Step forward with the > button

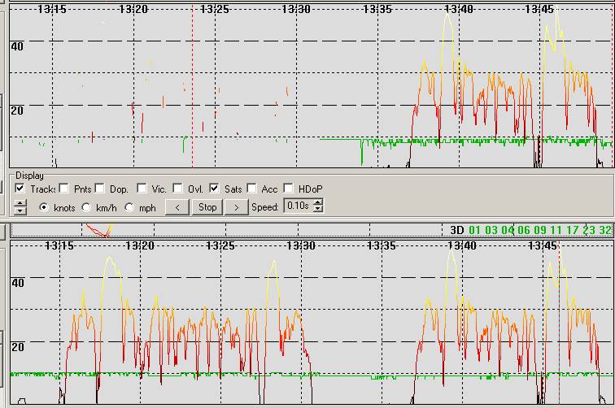click(236, 207)
